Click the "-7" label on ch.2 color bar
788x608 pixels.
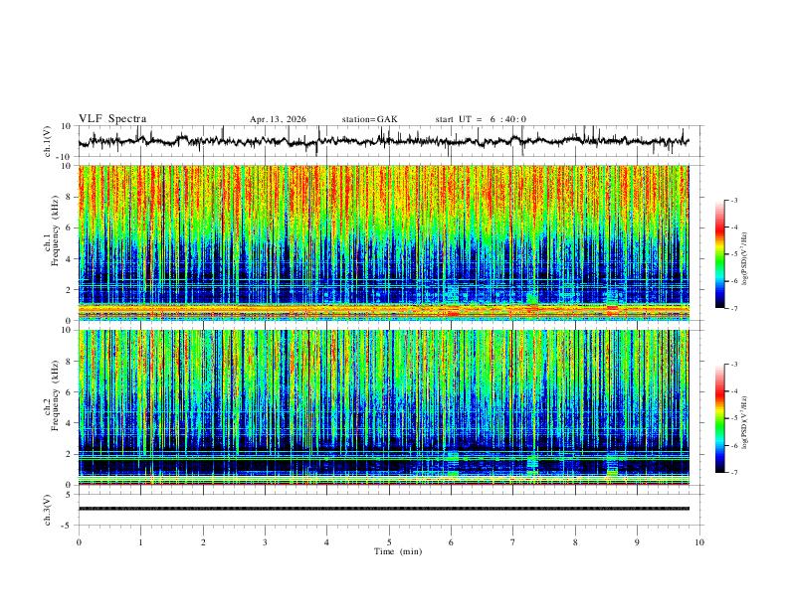pyautogui.click(x=734, y=473)
